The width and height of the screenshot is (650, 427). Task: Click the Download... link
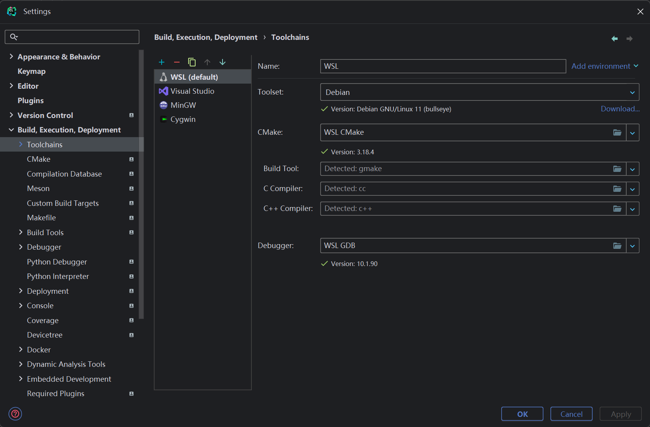pos(620,109)
